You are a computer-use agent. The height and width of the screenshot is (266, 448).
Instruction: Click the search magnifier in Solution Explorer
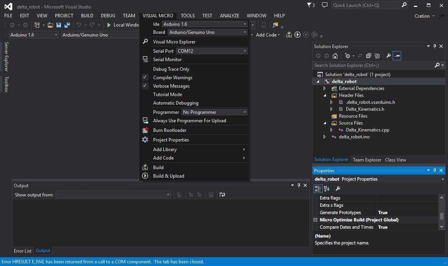click(437, 65)
